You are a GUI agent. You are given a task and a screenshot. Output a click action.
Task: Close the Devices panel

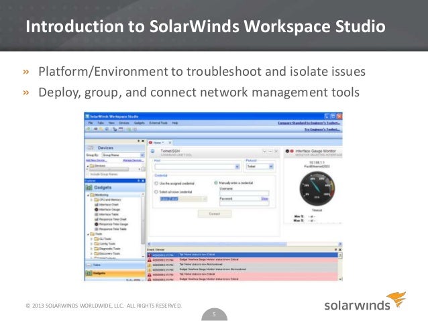coord(143,141)
